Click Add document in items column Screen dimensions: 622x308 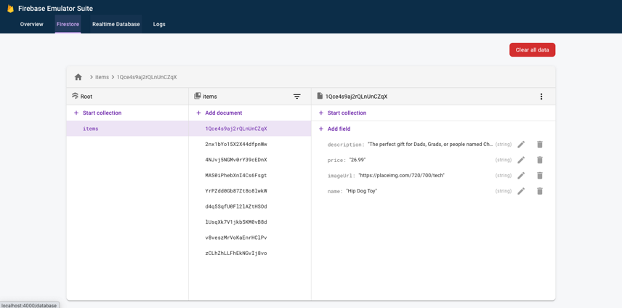click(x=223, y=113)
